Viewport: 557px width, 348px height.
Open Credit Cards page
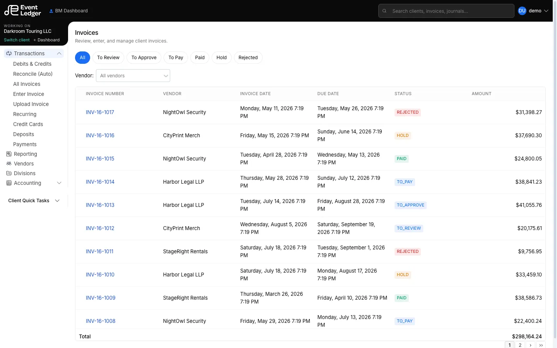(28, 124)
